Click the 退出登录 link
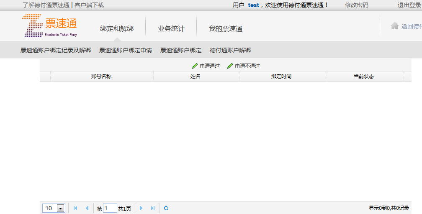The height and width of the screenshot is (214, 422). tap(409, 5)
